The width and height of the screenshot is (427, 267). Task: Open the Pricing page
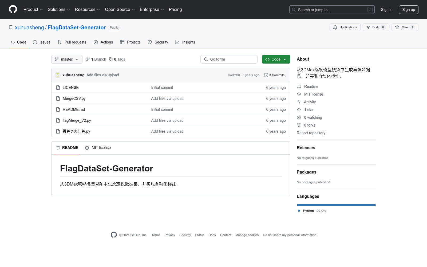pyautogui.click(x=175, y=9)
